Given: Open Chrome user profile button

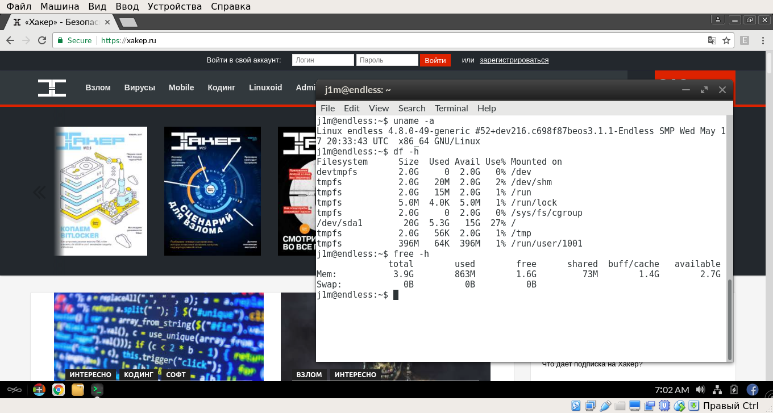Looking at the screenshot, I should pyautogui.click(x=718, y=20).
